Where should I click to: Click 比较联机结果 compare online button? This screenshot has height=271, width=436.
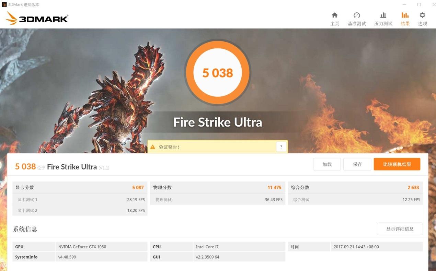point(397,164)
